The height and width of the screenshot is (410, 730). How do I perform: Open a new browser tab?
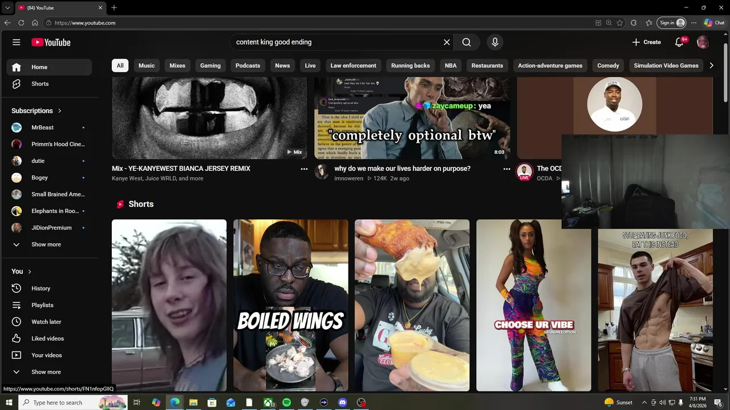114,7
